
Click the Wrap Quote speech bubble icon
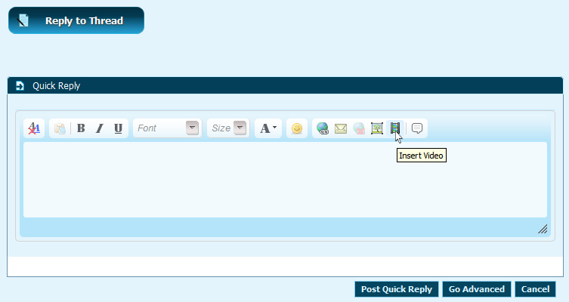click(x=417, y=128)
